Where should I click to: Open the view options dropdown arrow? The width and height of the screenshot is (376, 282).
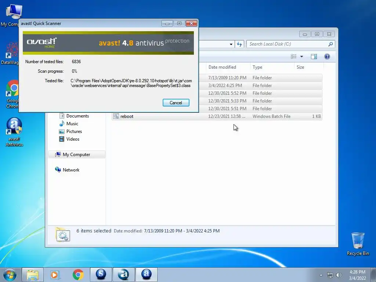[302, 56]
